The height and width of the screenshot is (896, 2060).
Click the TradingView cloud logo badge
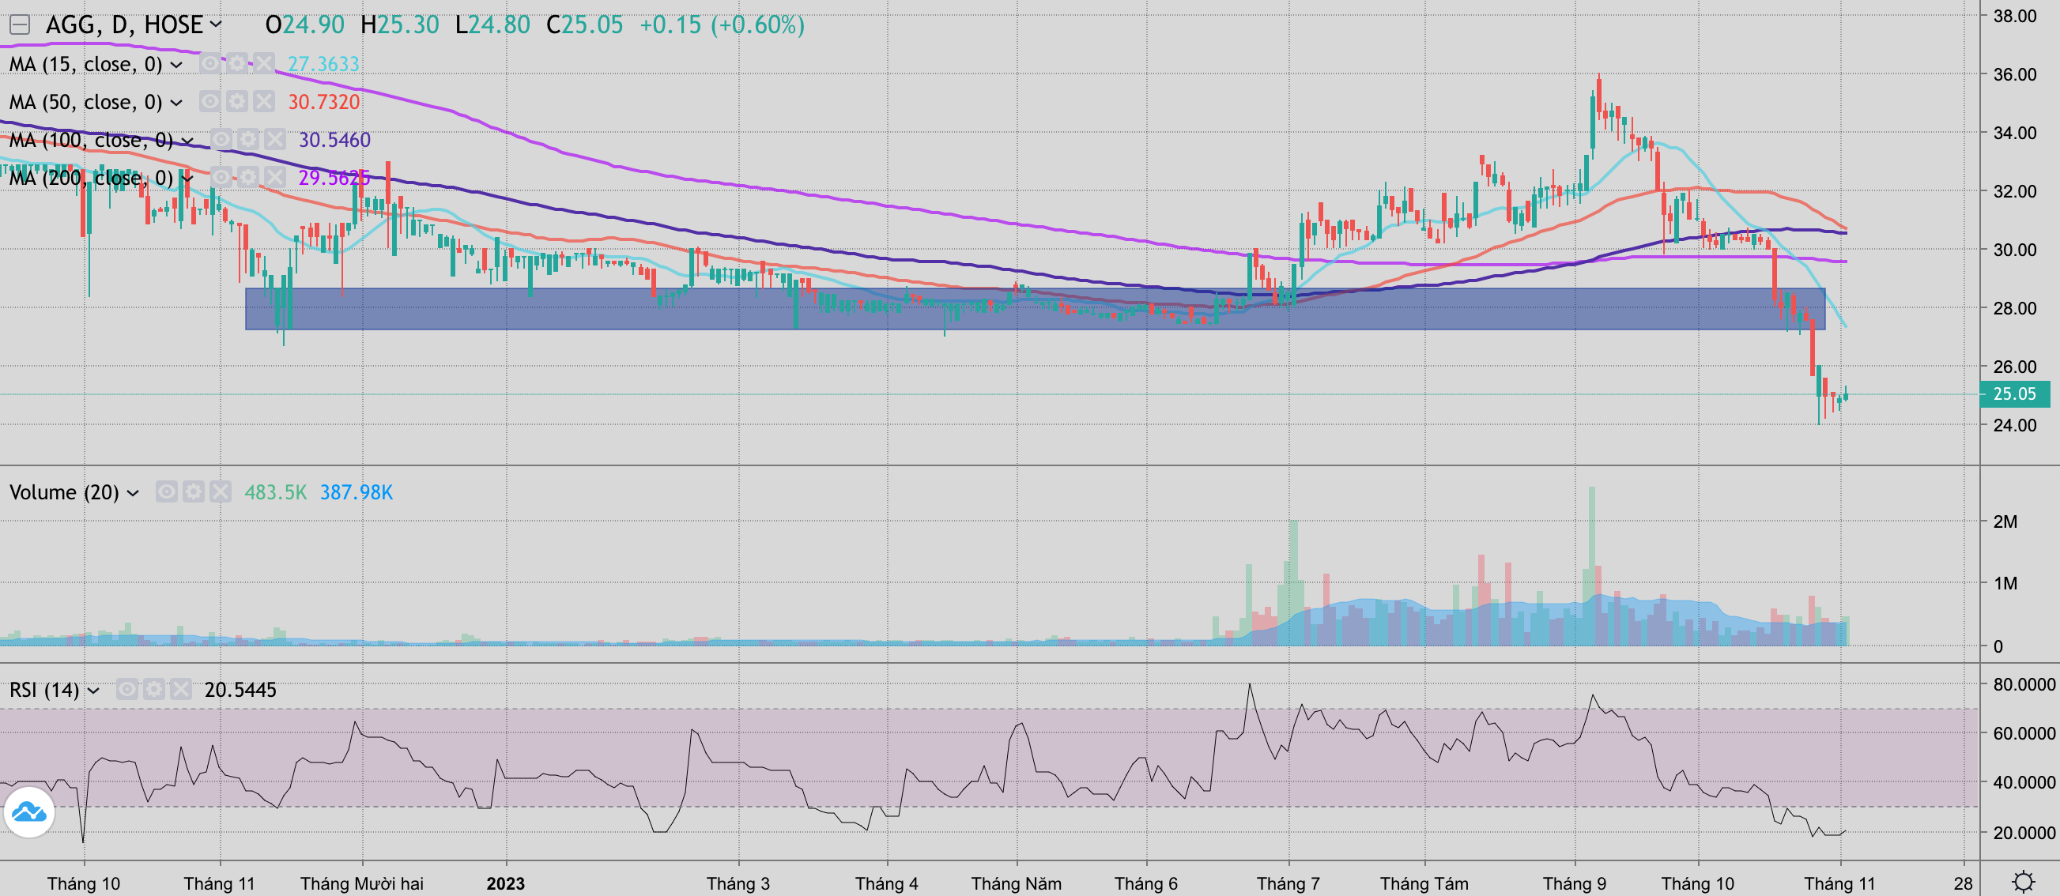[29, 812]
